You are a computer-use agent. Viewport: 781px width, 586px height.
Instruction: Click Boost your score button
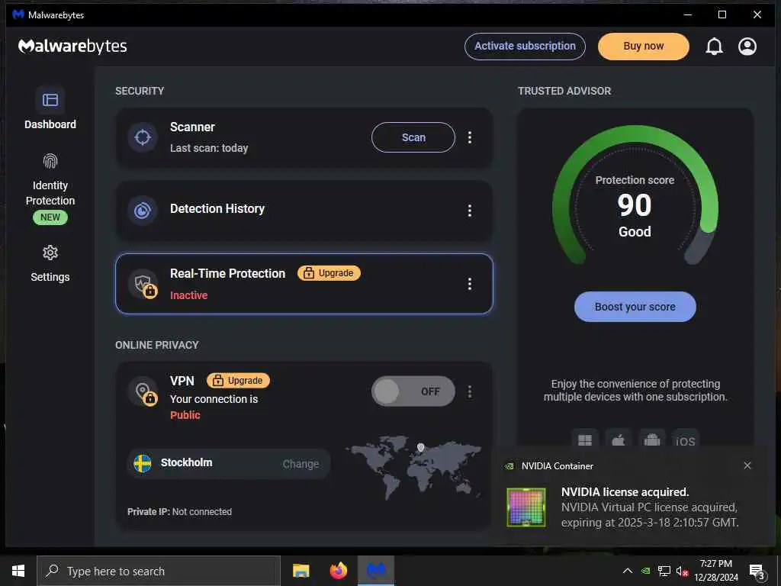tap(635, 307)
